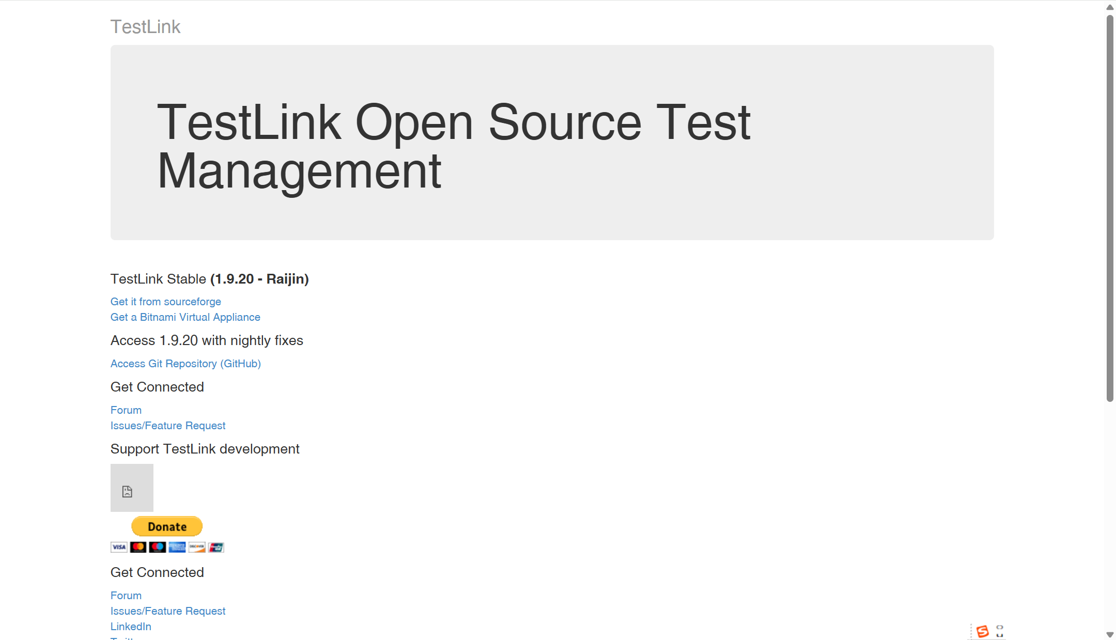
Task: Click the UnionPay card icon
Action: point(216,547)
